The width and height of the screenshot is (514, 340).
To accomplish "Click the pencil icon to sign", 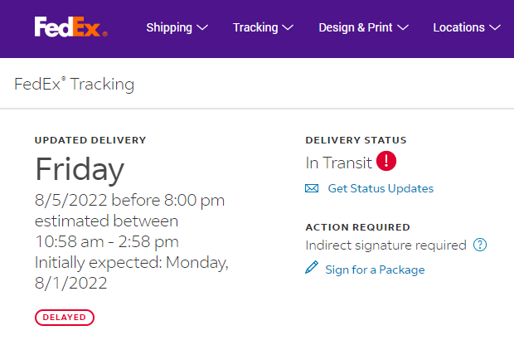I will 312,269.
